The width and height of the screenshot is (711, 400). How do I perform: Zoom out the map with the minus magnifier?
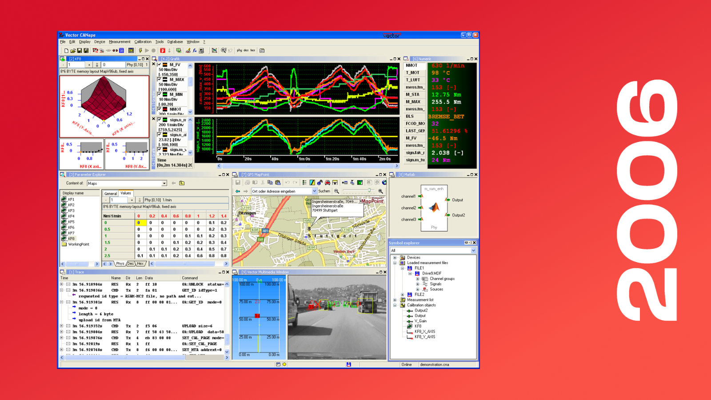click(x=337, y=191)
